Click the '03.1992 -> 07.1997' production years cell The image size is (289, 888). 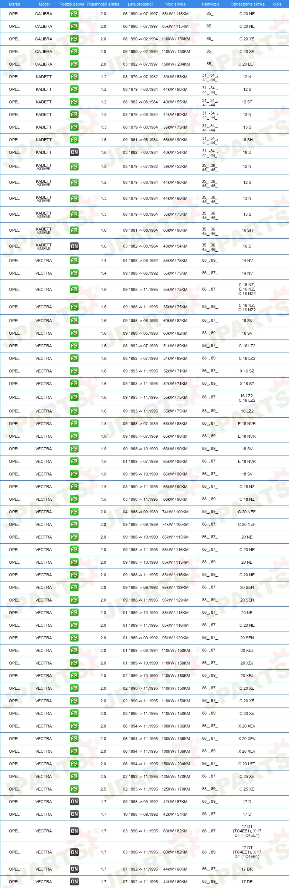(140, 64)
